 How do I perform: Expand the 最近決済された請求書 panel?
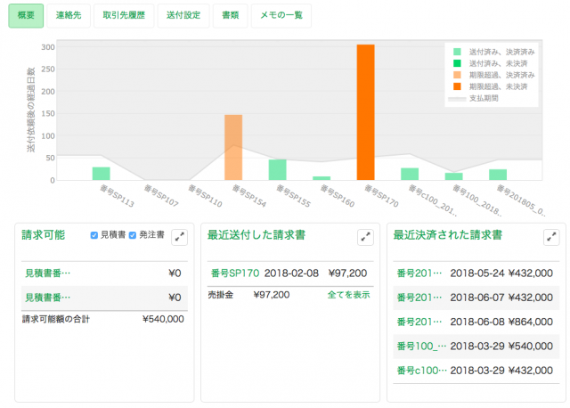tap(551, 238)
